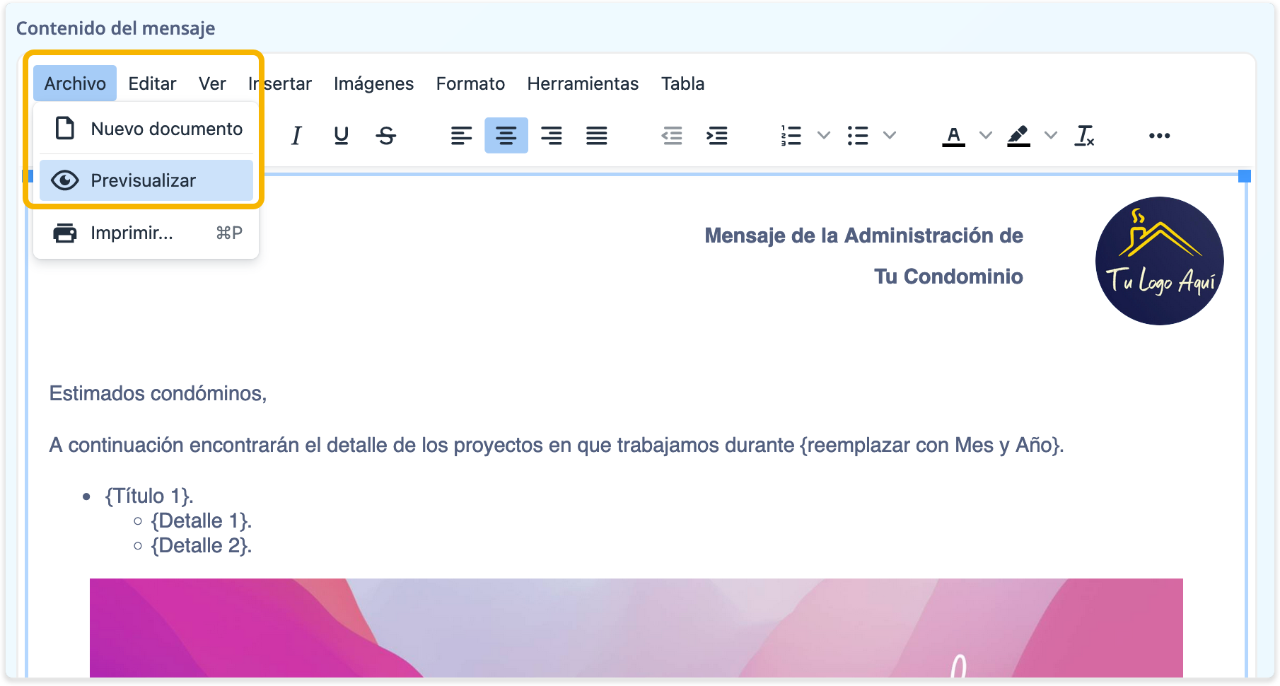Insert a bullet list
This screenshot has height=686, width=1280.
pos(858,135)
